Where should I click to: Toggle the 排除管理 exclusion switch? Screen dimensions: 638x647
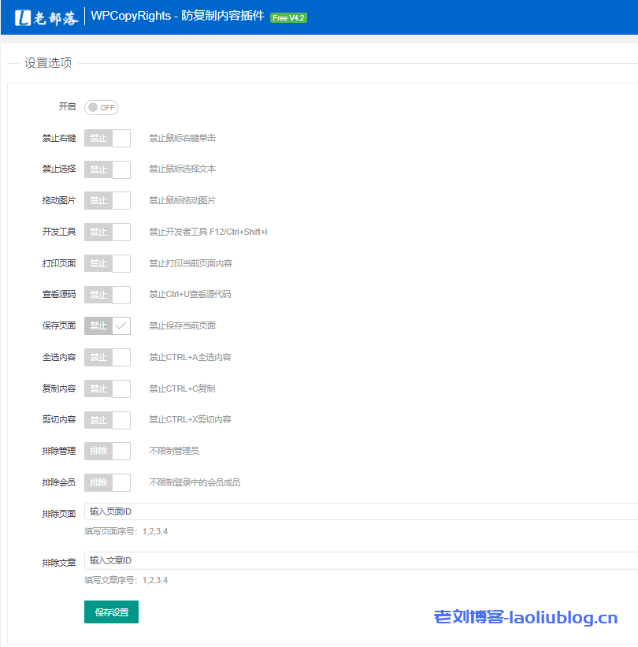[x=107, y=451]
